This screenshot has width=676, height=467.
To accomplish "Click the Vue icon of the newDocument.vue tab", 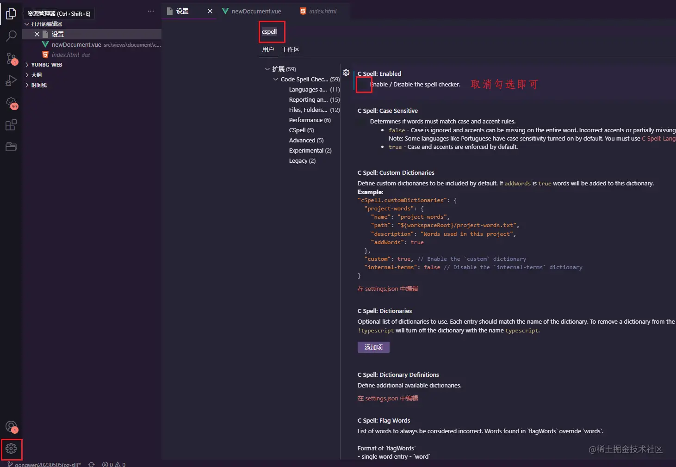I will pyautogui.click(x=225, y=11).
